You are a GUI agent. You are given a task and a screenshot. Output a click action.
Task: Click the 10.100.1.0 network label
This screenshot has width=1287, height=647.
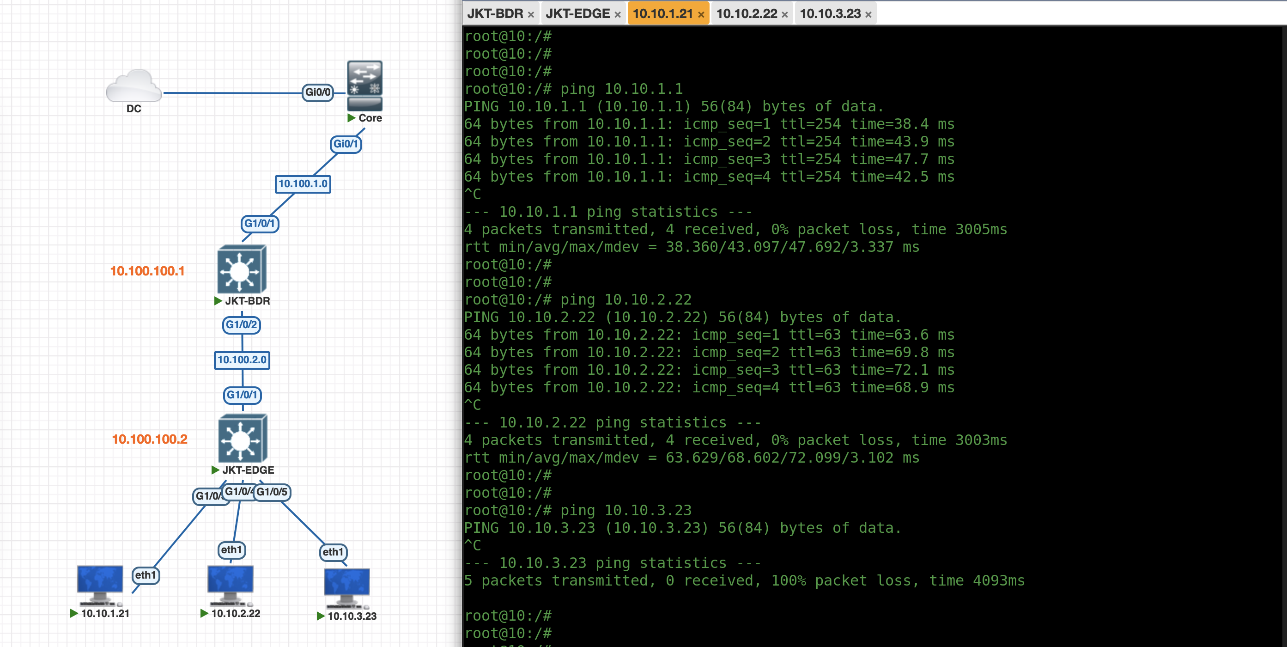[303, 183]
